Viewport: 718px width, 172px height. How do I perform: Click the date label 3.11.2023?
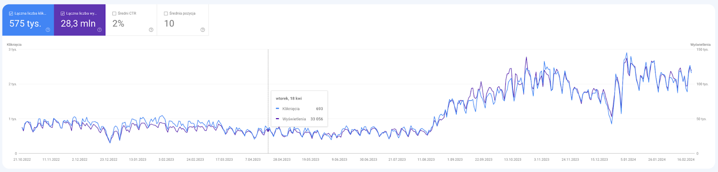click(542, 159)
